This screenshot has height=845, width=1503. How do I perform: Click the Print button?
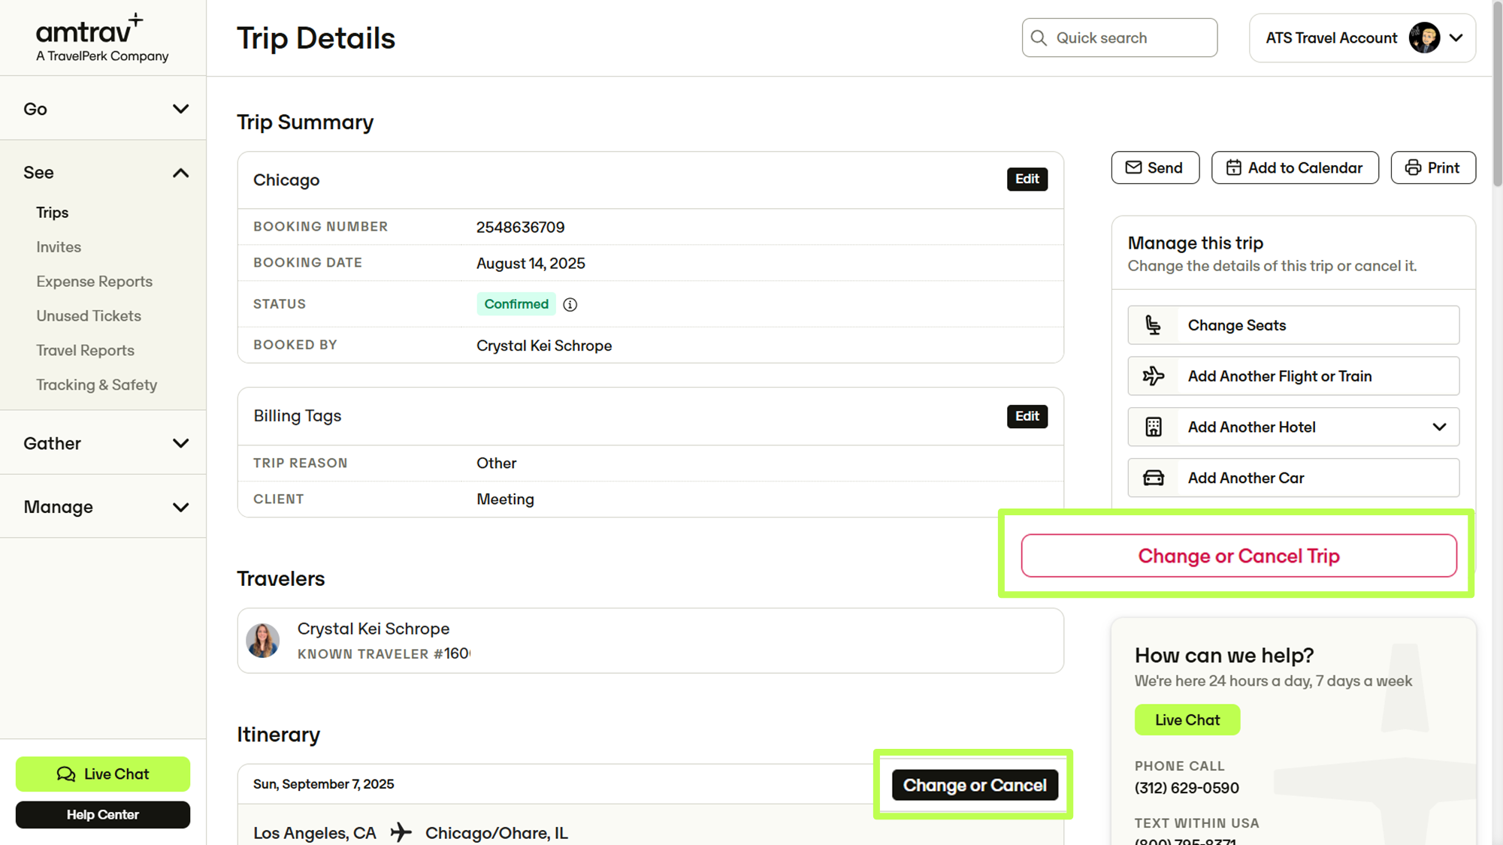point(1433,167)
